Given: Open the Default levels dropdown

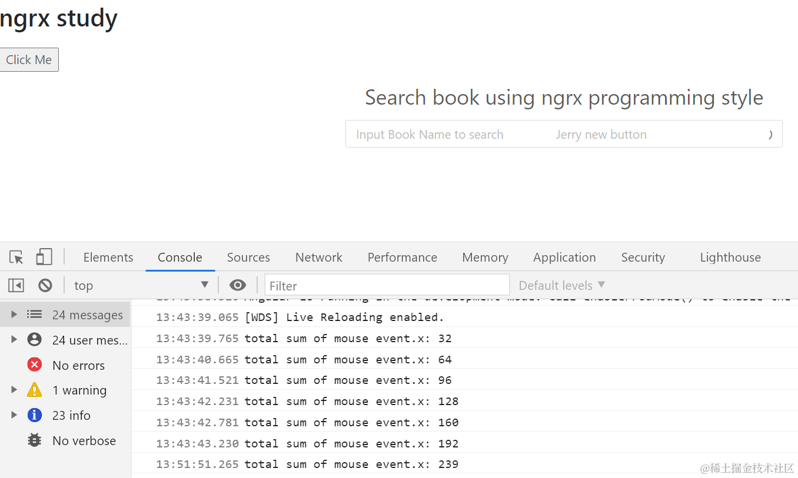Looking at the screenshot, I should [x=561, y=285].
